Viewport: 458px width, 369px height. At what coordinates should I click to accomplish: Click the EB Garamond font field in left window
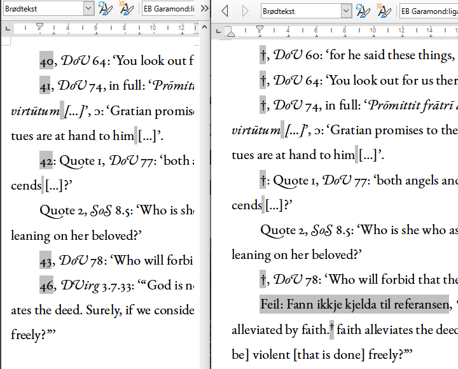(x=169, y=8)
